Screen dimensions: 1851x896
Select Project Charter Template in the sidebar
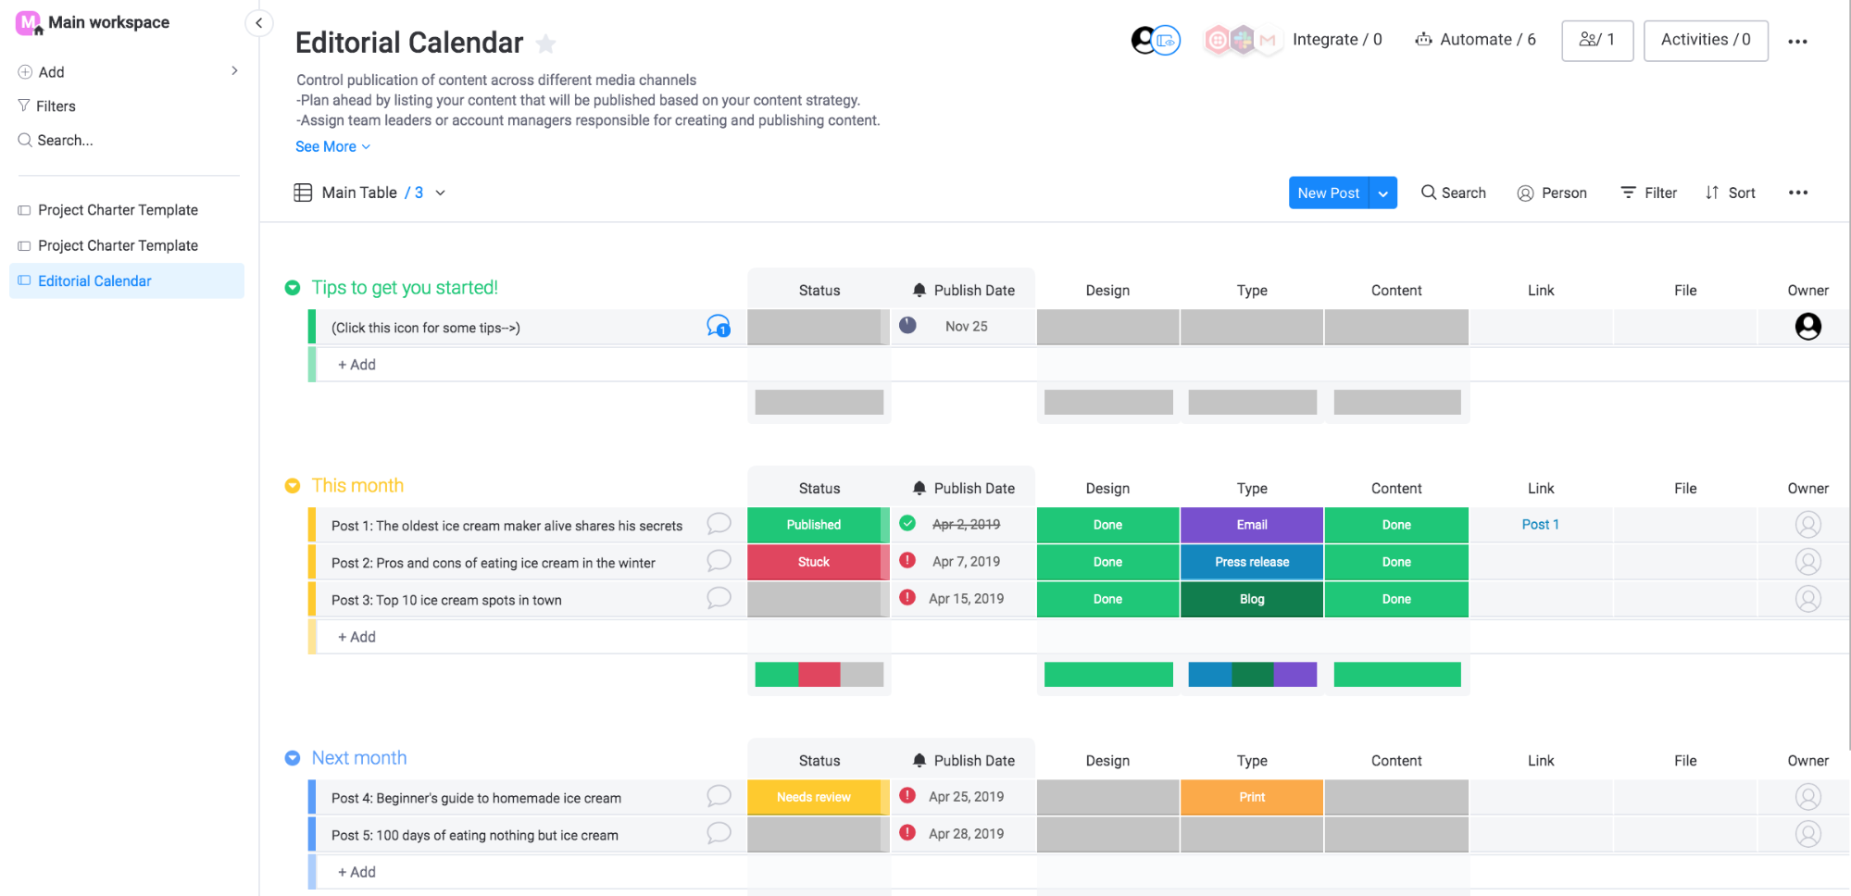click(118, 209)
